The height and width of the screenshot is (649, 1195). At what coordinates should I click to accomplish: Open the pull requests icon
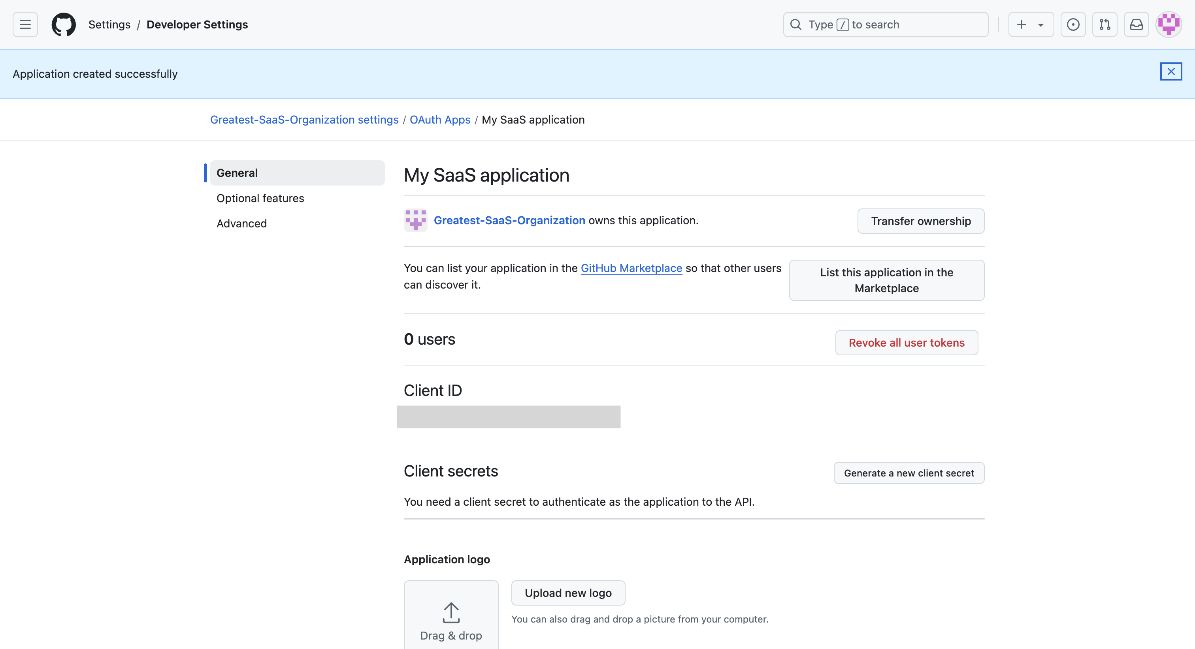tap(1105, 24)
